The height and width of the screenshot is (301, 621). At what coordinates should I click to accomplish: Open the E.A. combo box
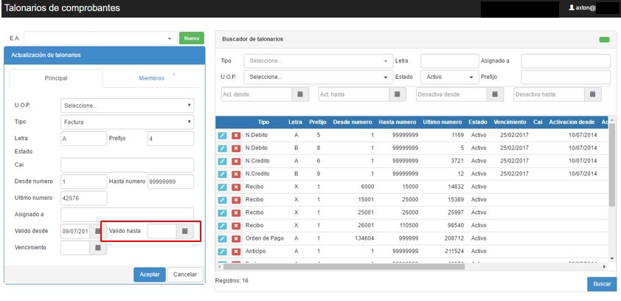coord(100,38)
